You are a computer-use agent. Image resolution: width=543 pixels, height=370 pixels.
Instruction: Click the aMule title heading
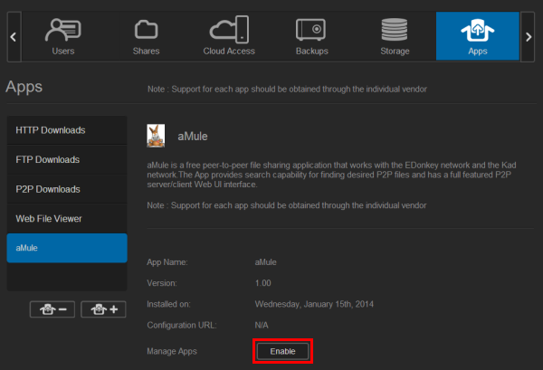click(x=193, y=137)
